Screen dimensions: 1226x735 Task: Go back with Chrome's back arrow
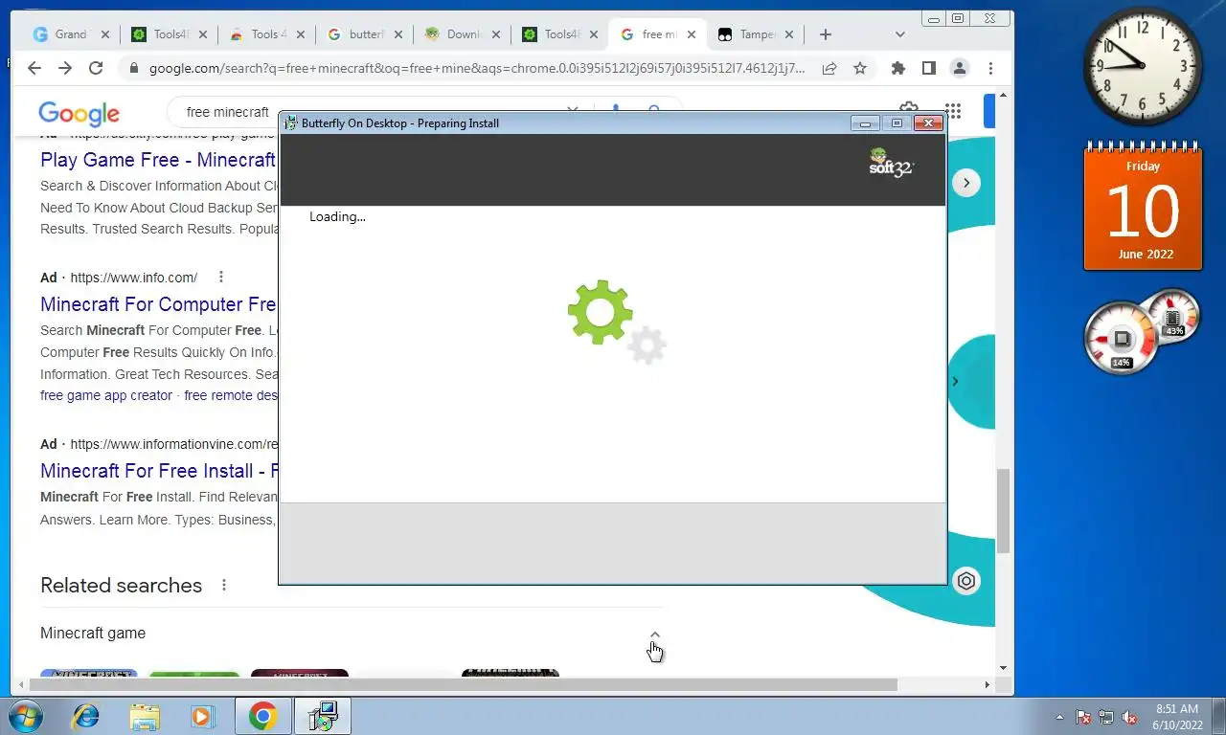[34, 68]
